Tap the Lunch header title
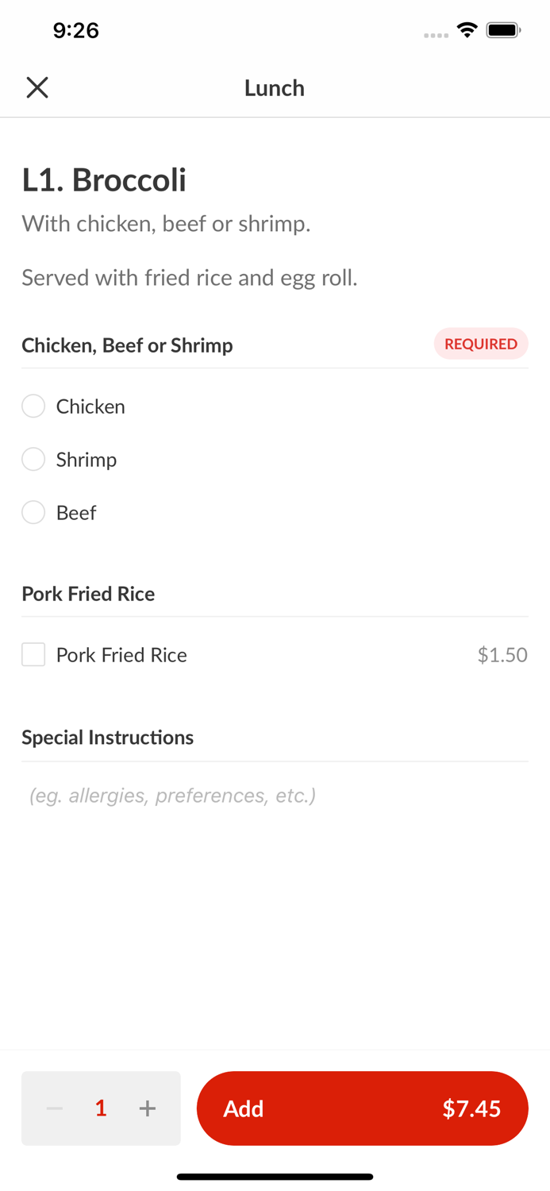This screenshot has width=550, height=1191. point(275,87)
